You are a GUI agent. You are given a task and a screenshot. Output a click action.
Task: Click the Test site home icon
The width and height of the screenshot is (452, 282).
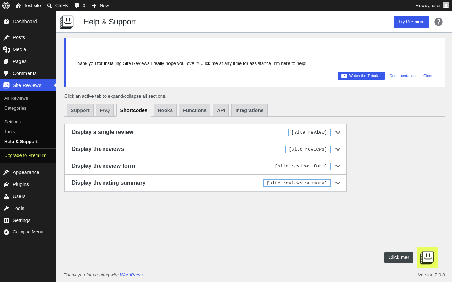point(18,6)
